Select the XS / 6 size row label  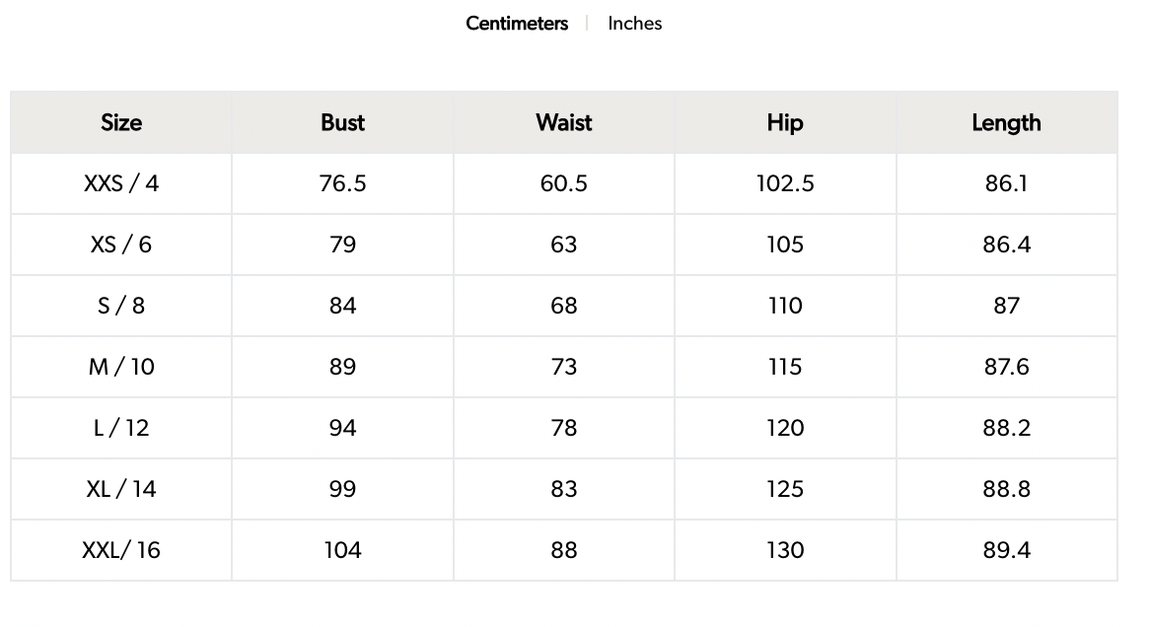(121, 244)
